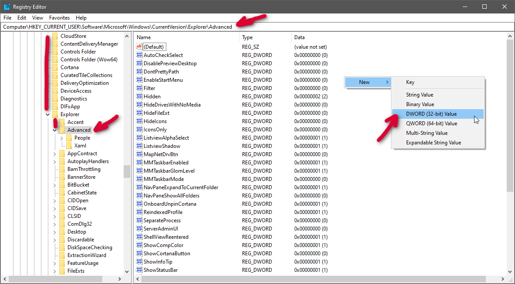Click the Diagnostics folder icon
The height and width of the screenshot is (284, 515).
[55, 99]
